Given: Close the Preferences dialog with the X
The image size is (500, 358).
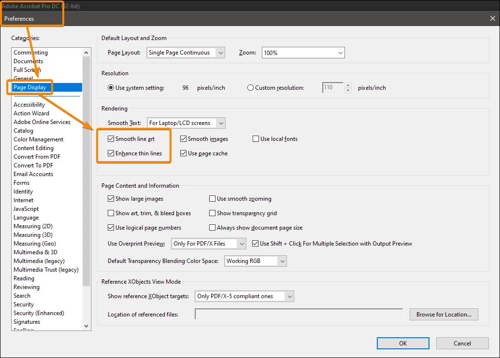Looking at the screenshot, I should coord(492,18).
